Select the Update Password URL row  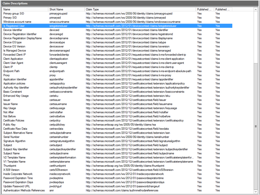[x=117, y=186]
